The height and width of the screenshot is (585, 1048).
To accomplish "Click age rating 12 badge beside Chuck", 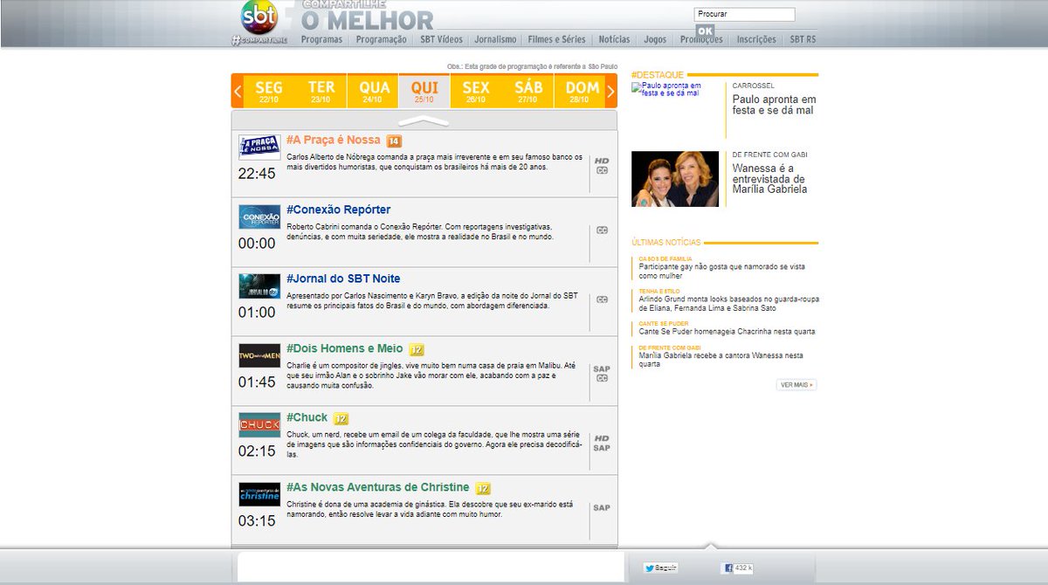I will point(341,419).
